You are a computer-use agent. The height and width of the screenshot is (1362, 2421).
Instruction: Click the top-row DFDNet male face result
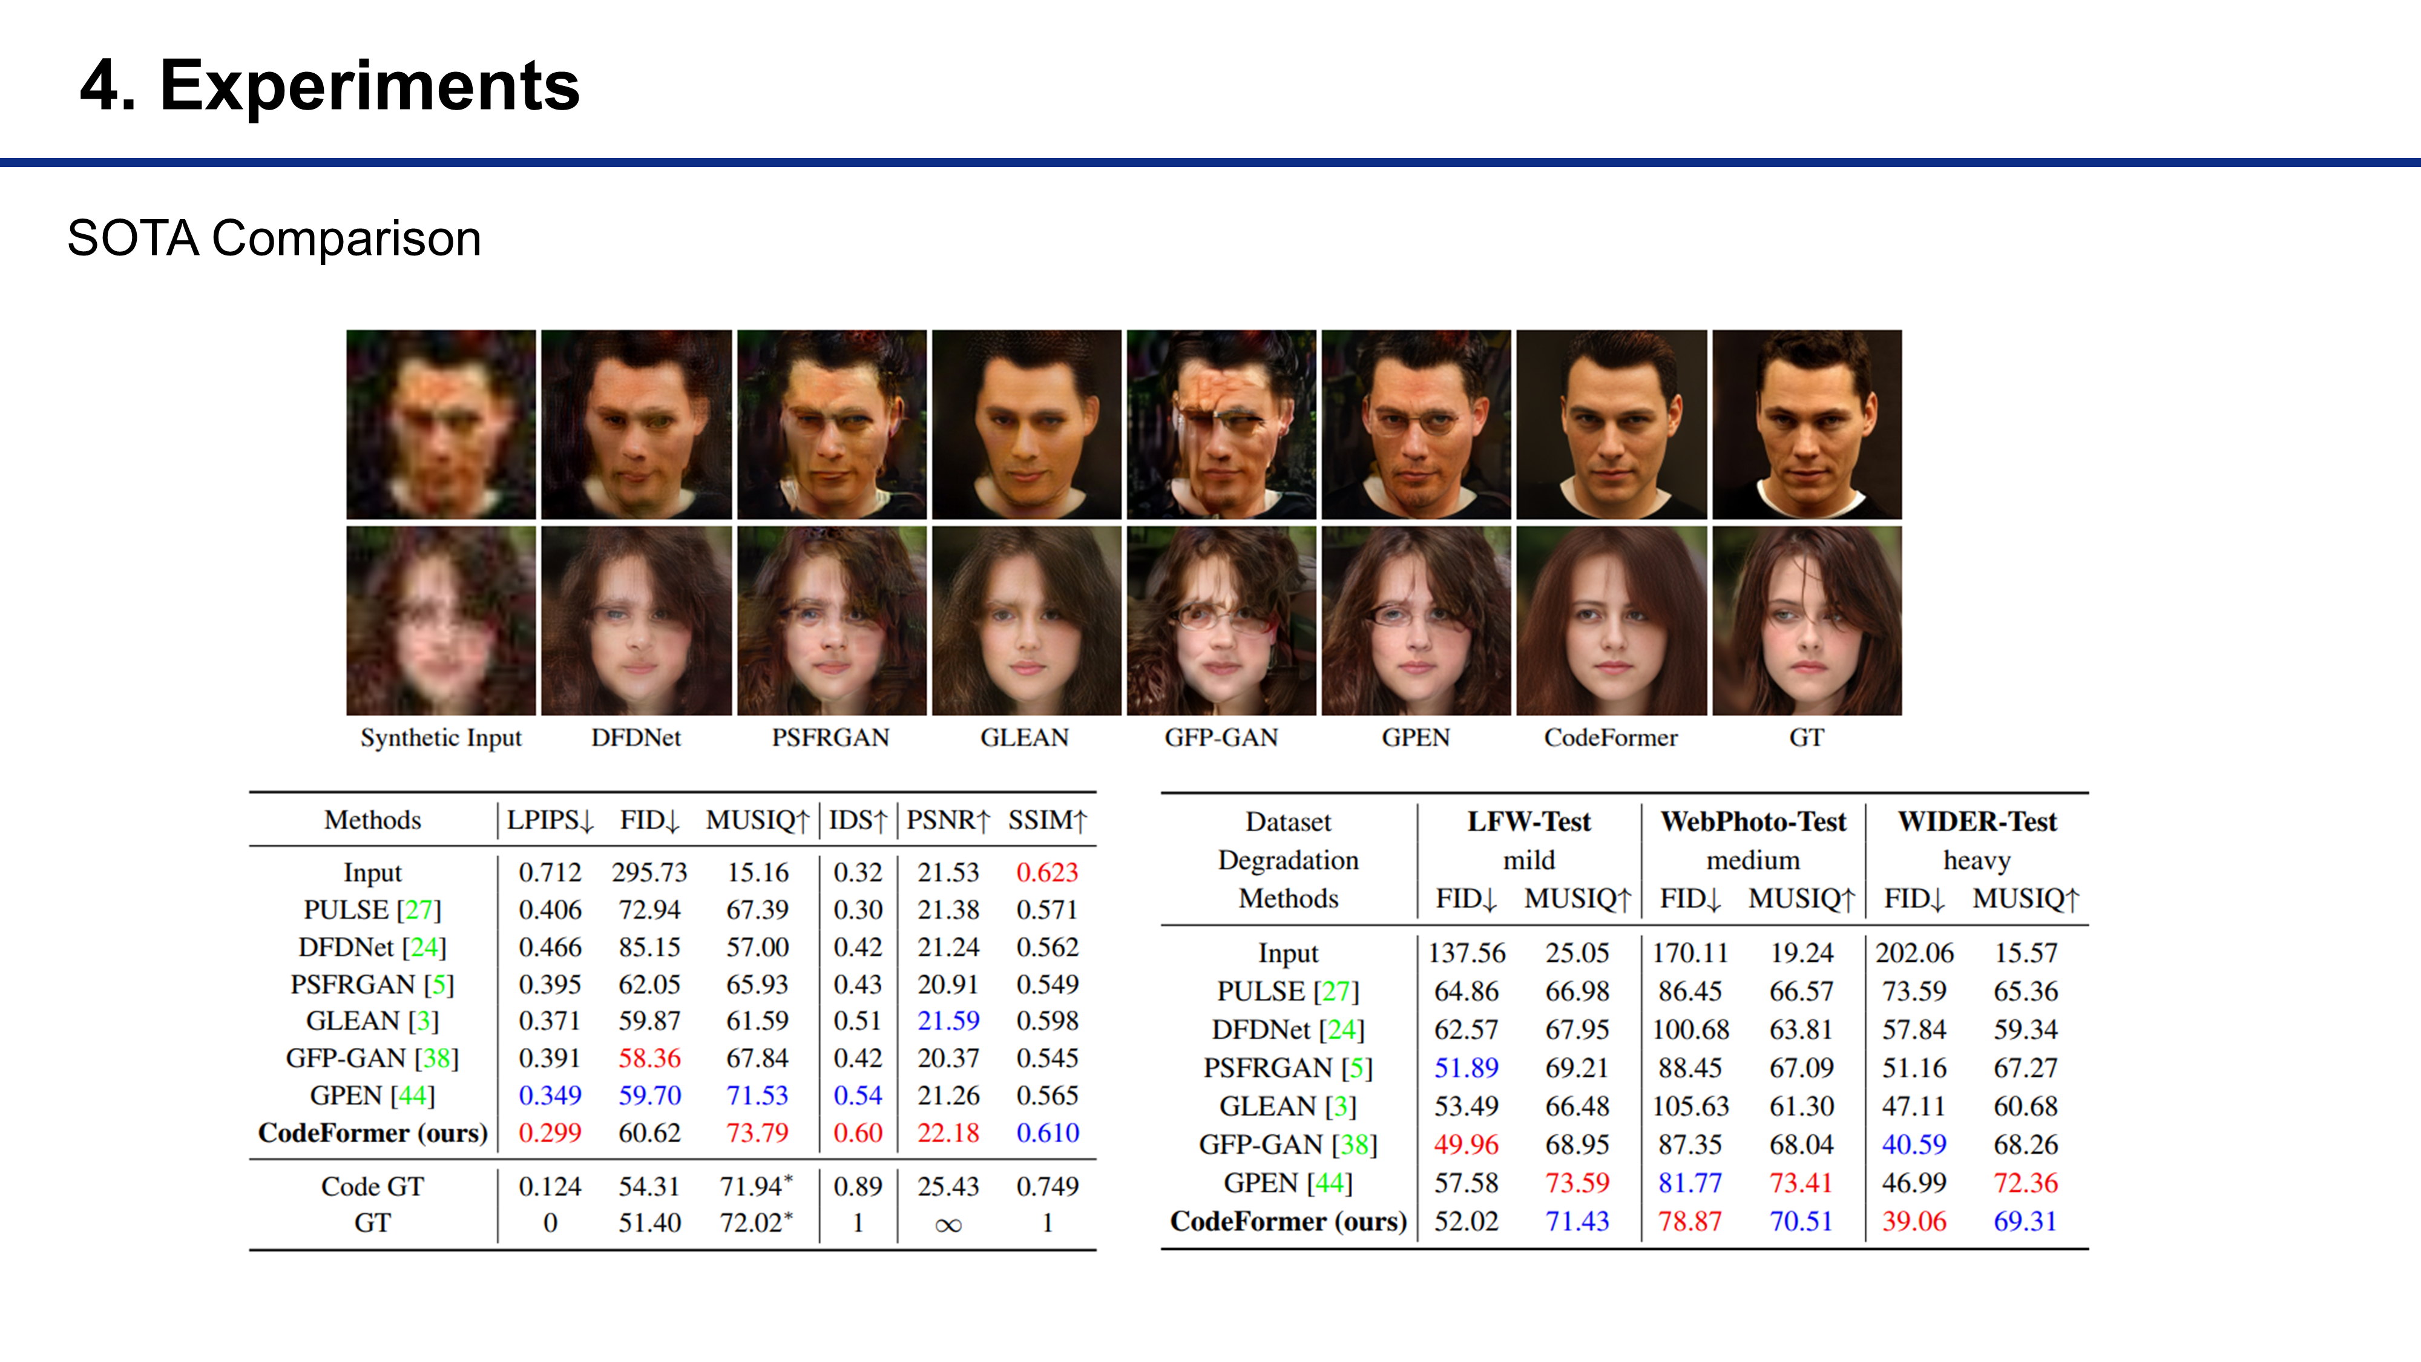click(636, 424)
